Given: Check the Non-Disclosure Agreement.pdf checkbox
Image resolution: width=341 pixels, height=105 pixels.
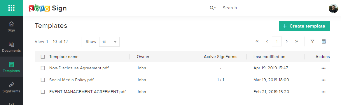Looking at the screenshot, I should 43,68.
